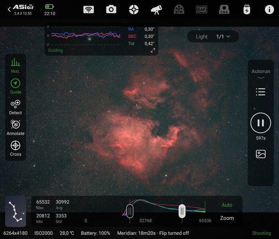Click the Meridian flip status text
Viewport: 279px width, 239px height.
point(153,233)
